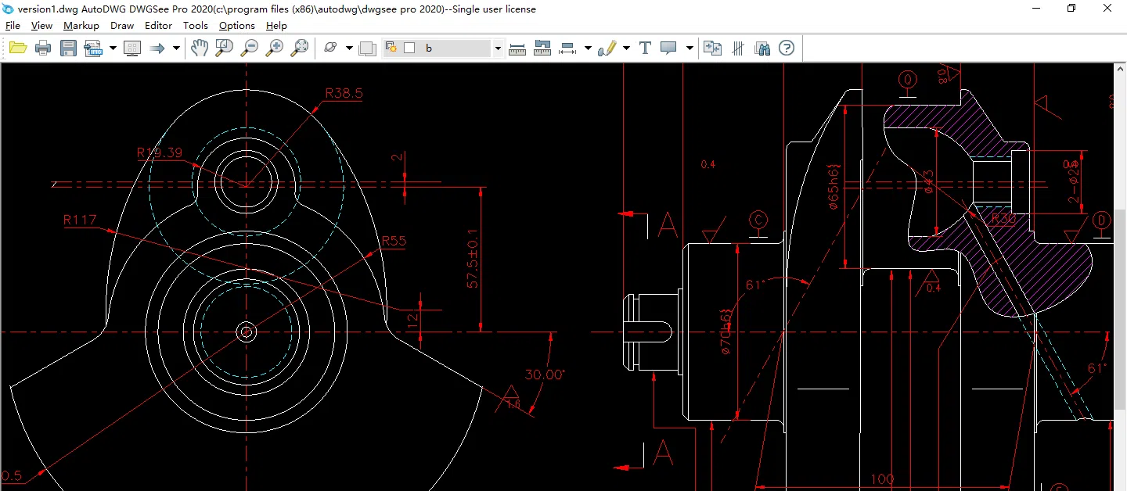This screenshot has height=491, width=1127.
Task: Open the Find text binoculars tool
Action: click(x=762, y=48)
